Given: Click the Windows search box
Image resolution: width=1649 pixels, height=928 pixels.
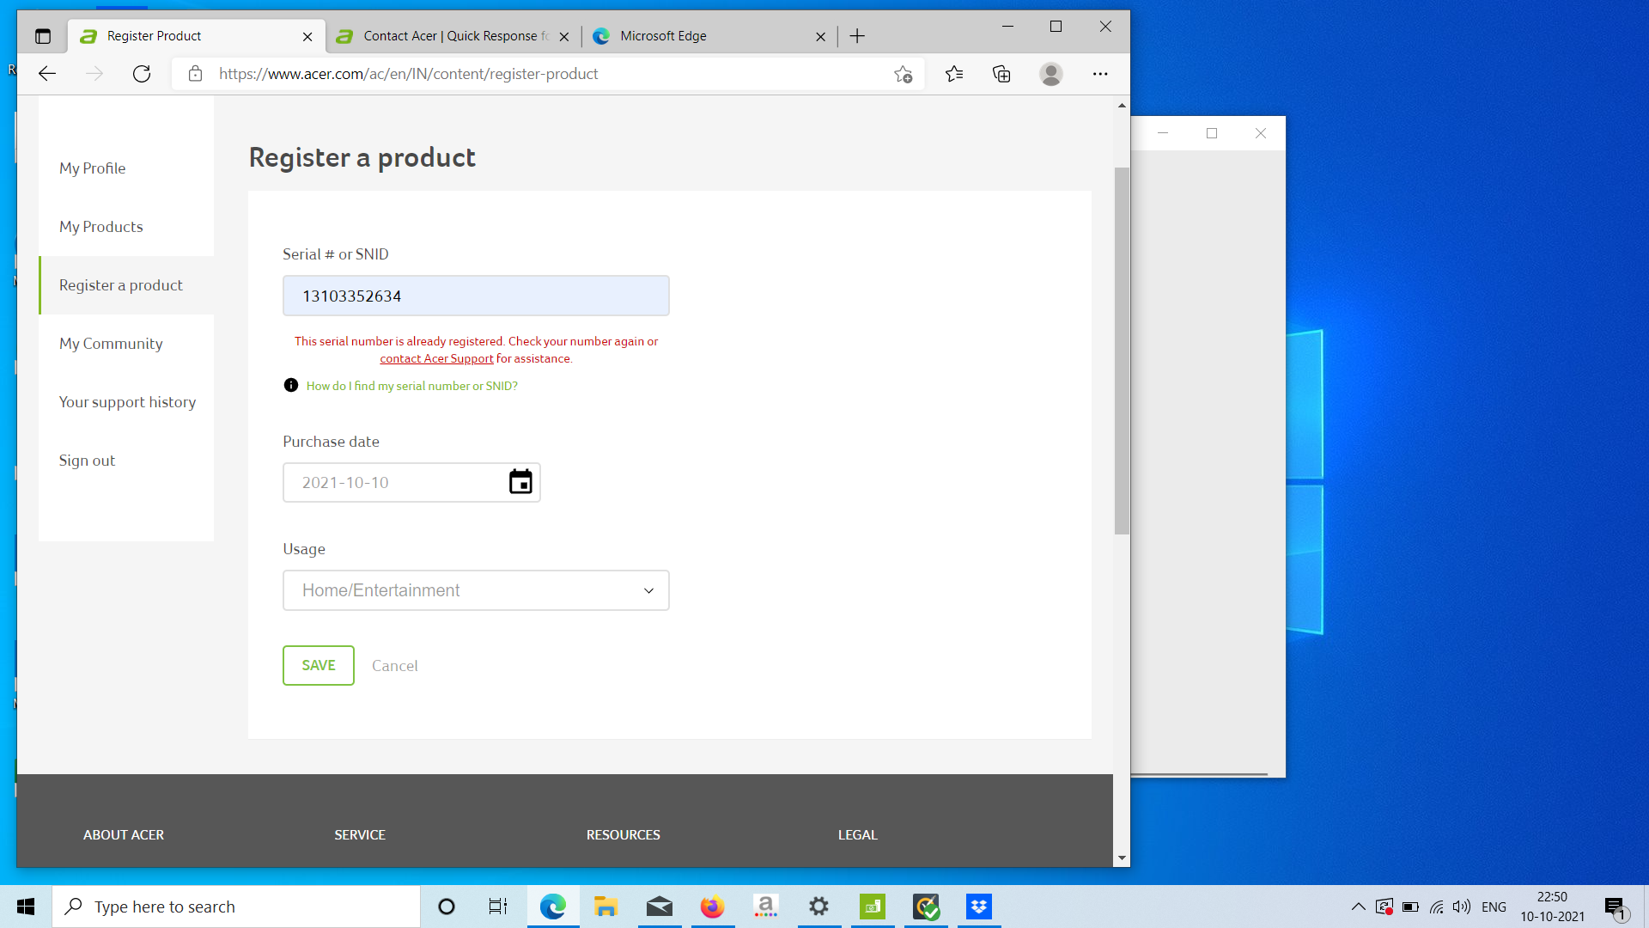Looking at the screenshot, I should (x=236, y=907).
